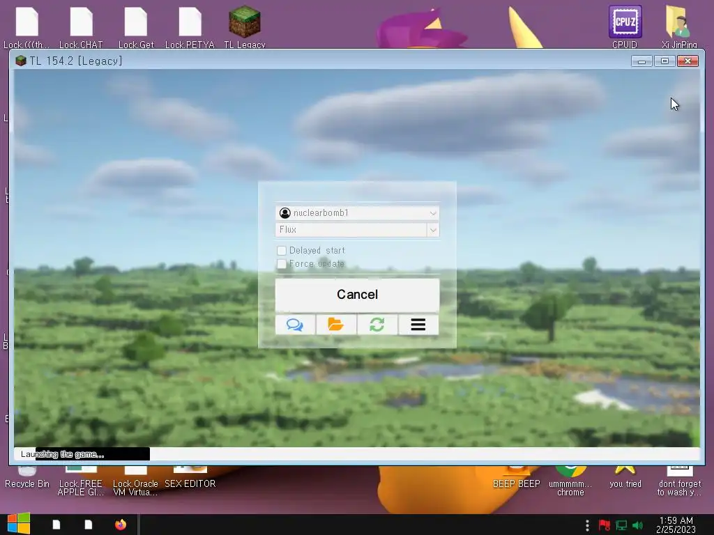The image size is (714, 535).
Task: Click the second white file taskbar icon
Action: pyautogui.click(x=89, y=525)
